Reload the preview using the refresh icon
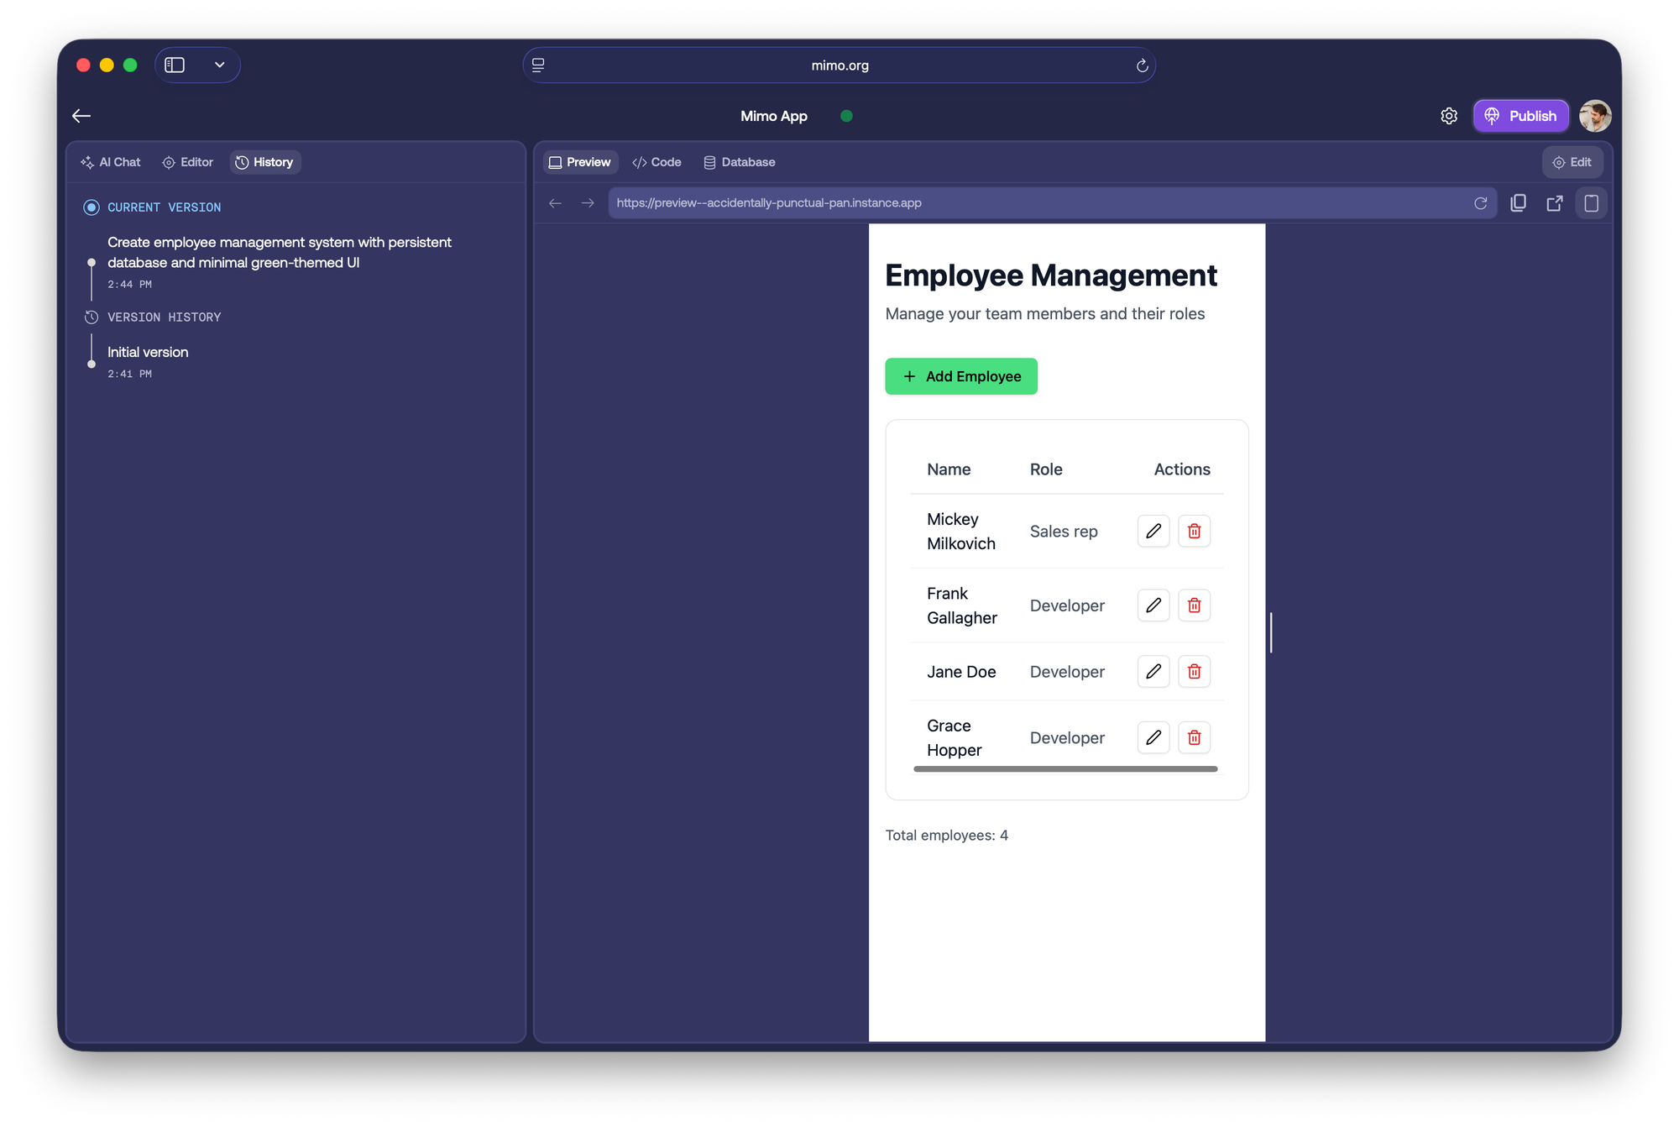1679x1127 pixels. [x=1480, y=203]
